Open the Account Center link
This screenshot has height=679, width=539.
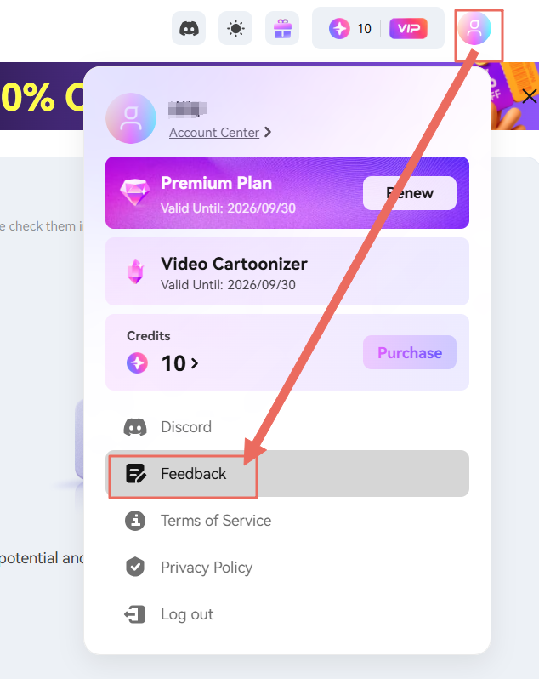point(214,132)
